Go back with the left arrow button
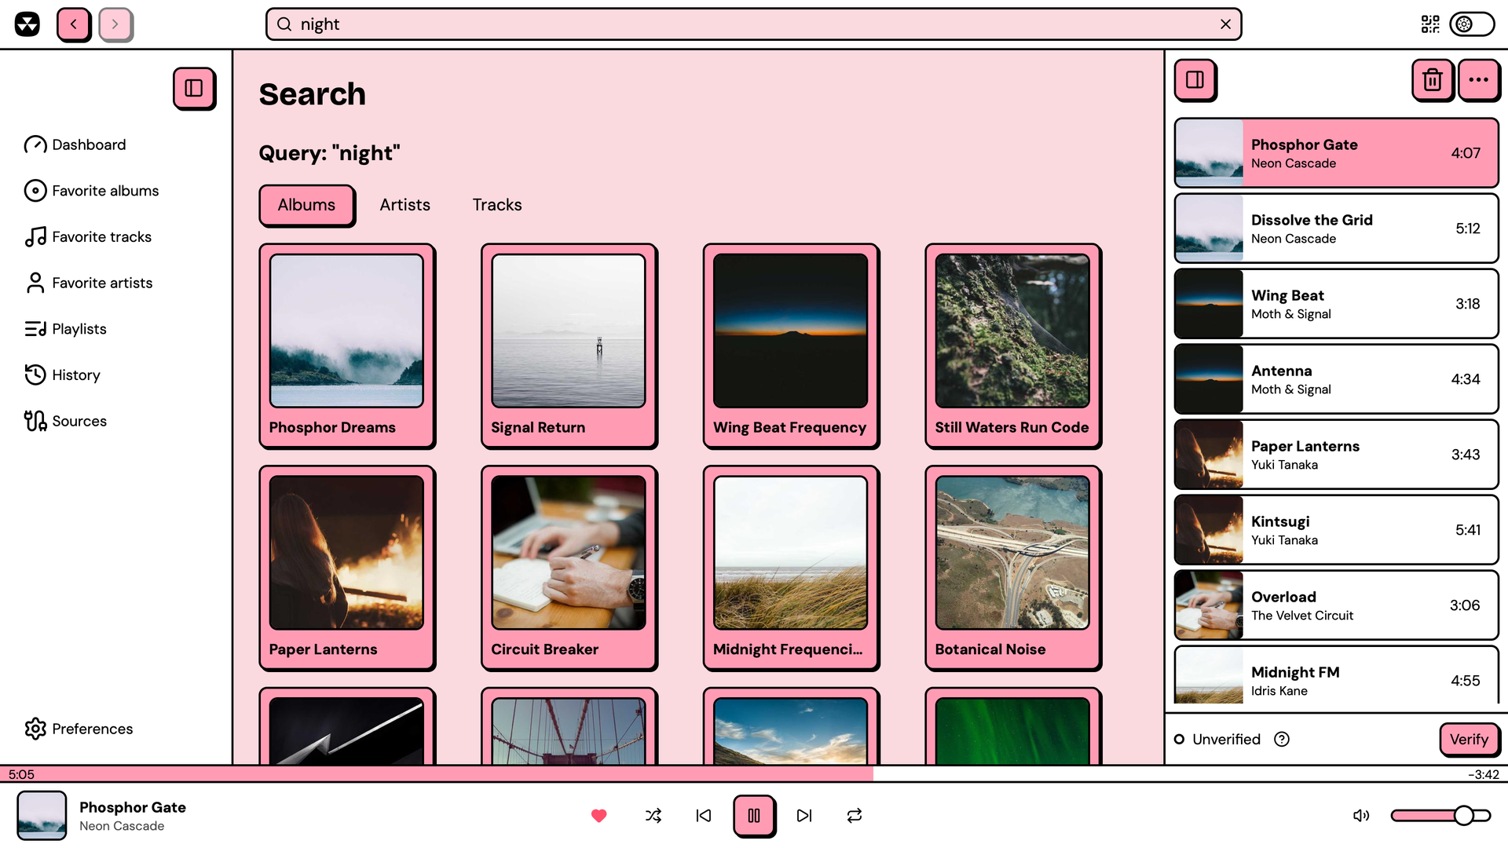Image resolution: width=1508 pixels, height=848 pixels. coord(74,24)
